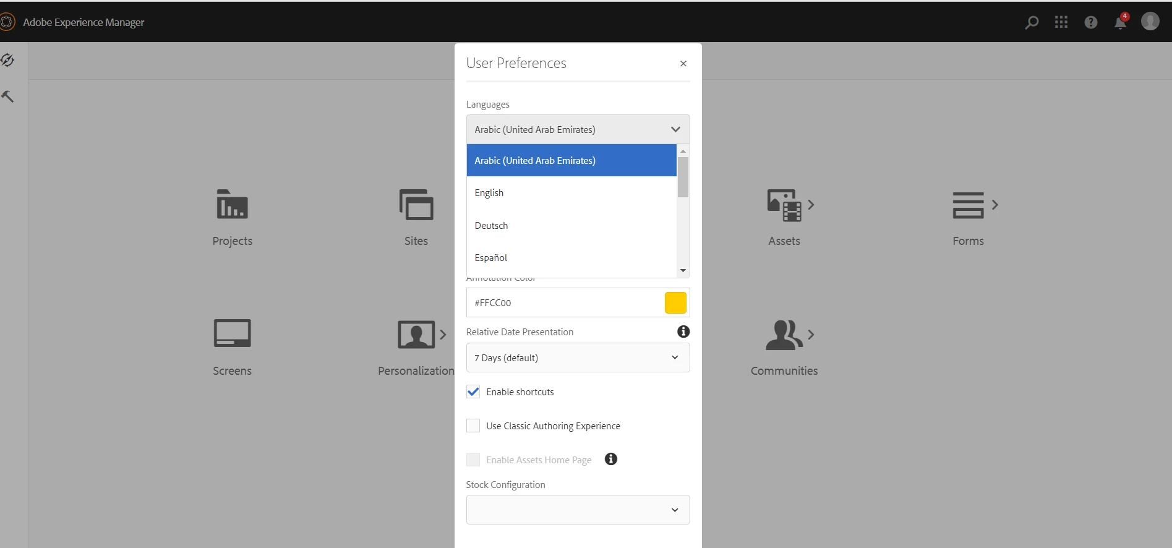Open the Screens monitor icon

pos(232,333)
